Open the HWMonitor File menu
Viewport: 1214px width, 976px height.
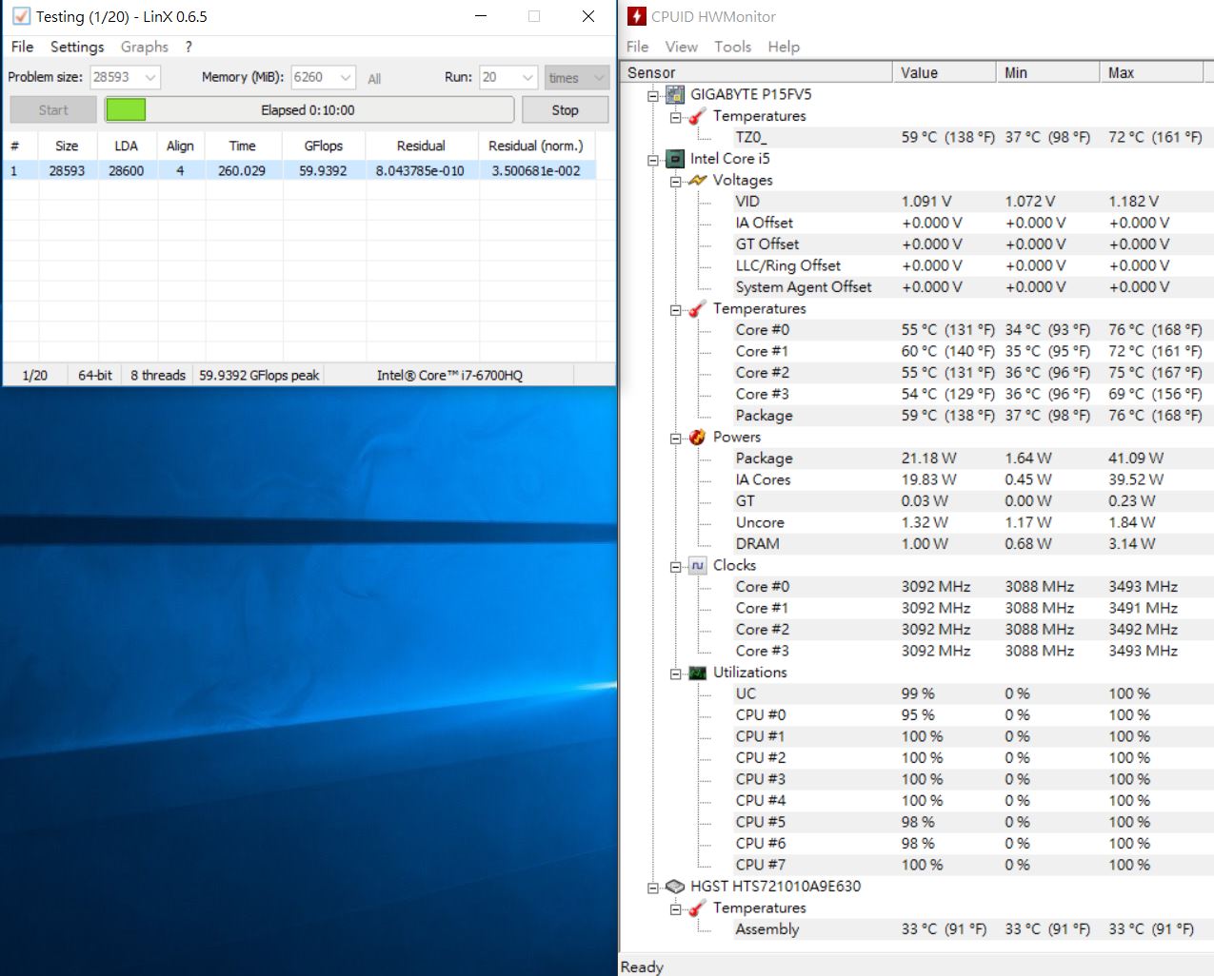point(637,47)
